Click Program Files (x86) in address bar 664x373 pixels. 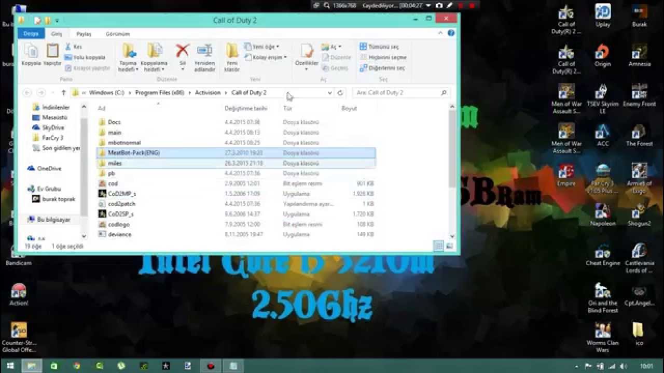[x=160, y=93]
